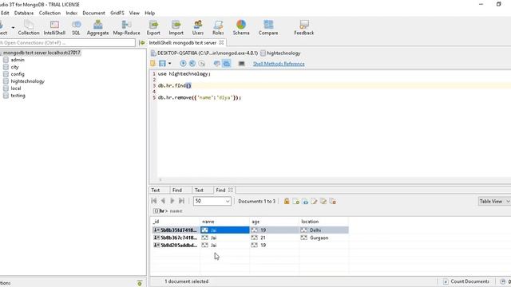Open the Compare tool
511x287 pixels.
268,28
